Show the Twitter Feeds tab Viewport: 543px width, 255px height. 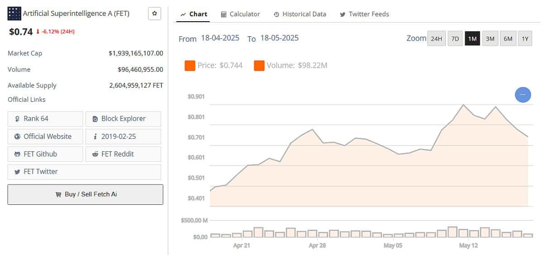click(x=364, y=14)
